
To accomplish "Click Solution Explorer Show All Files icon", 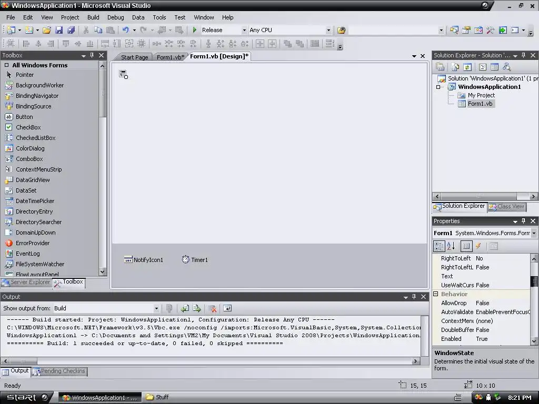I will pyautogui.click(x=455, y=67).
